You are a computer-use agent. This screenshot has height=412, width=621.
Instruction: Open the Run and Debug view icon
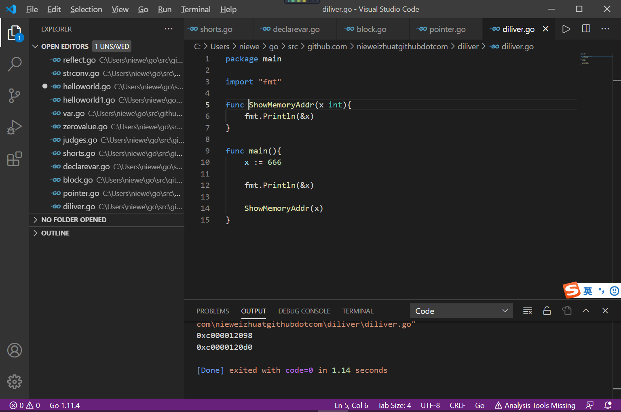click(15, 127)
